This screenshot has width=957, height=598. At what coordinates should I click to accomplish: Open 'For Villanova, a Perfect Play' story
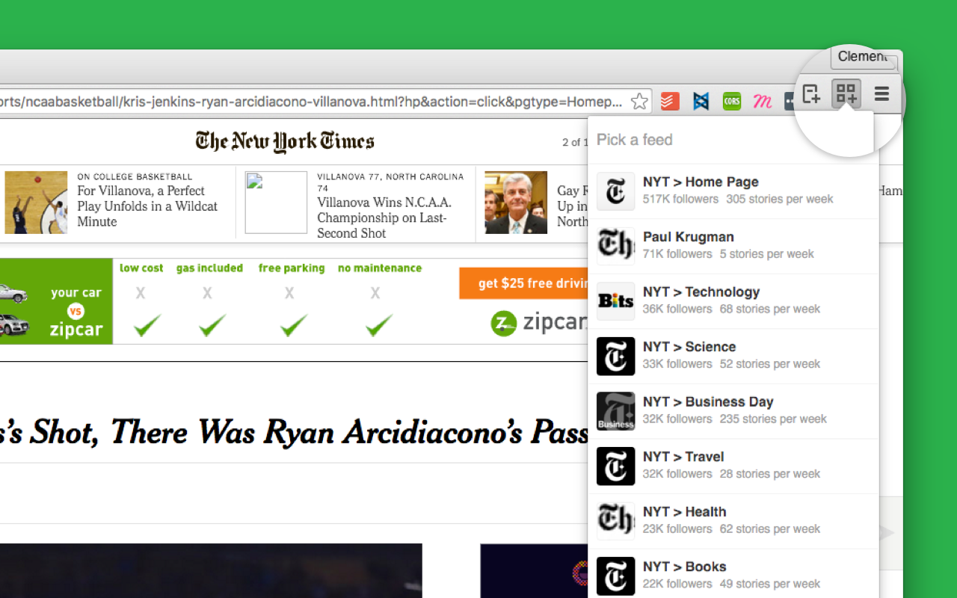click(x=147, y=206)
